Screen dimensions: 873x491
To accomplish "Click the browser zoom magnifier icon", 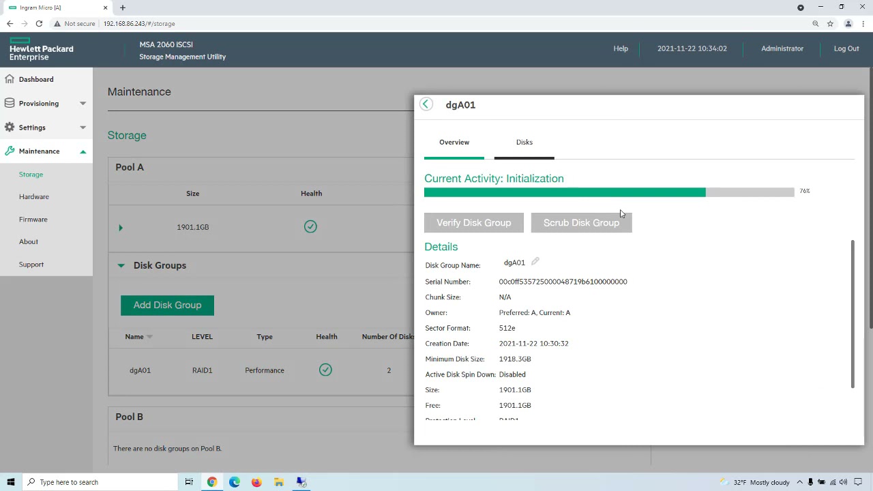I will 815,23.
